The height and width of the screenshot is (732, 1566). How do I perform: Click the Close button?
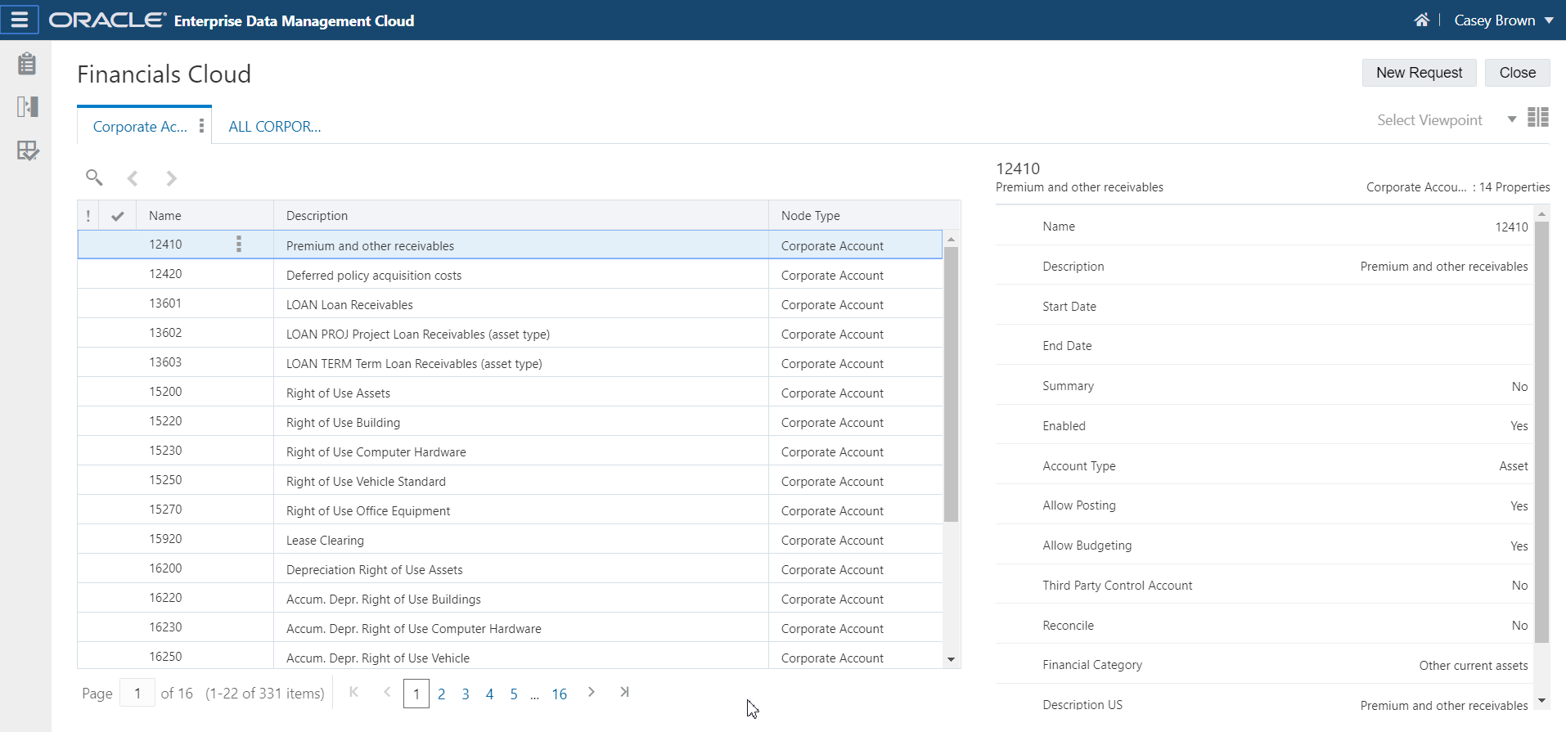point(1517,73)
